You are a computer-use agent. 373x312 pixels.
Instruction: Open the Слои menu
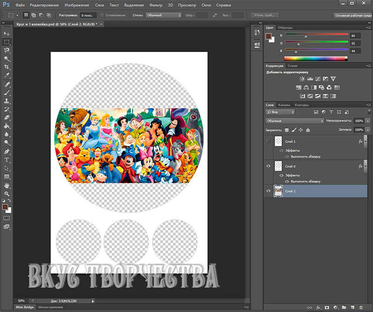99,5
